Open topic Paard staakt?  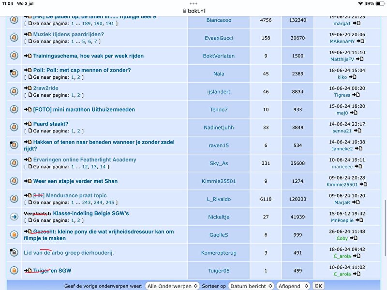tap(51, 124)
